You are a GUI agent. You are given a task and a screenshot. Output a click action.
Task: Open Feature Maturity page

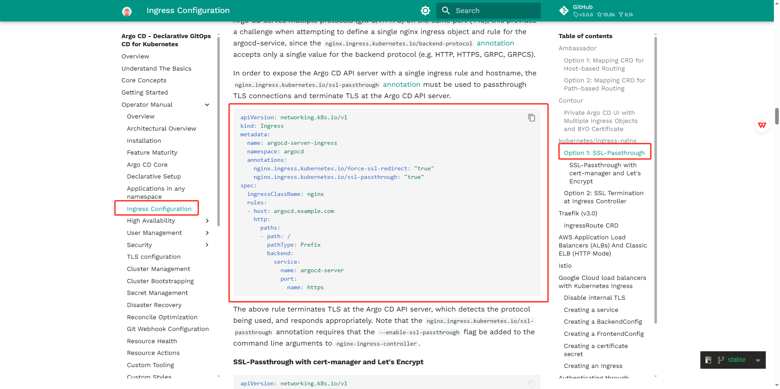click(x=152, y=153)
